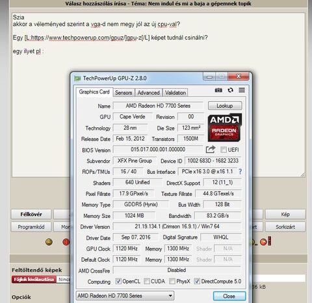Switch to the Sensors tab
The height and width of the screenshot is (303, 312).
pyautogui.click(x=123, y=93)
